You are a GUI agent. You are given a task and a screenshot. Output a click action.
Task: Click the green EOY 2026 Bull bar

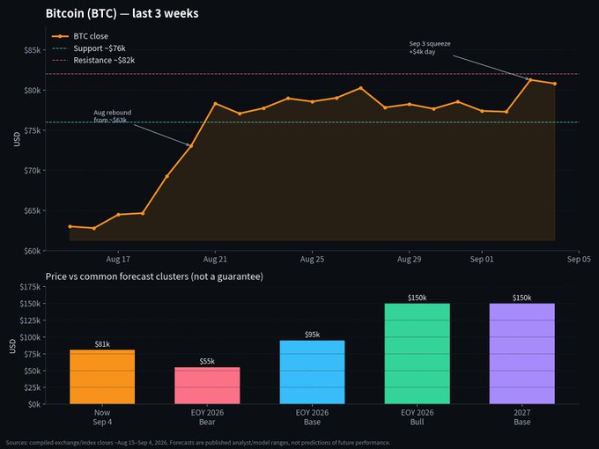coord(418,354)
